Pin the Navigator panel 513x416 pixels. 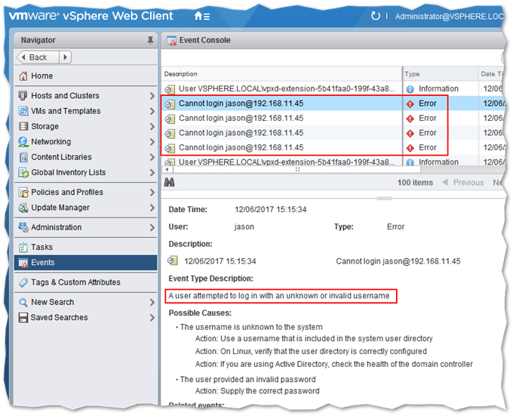coord(150,40)
